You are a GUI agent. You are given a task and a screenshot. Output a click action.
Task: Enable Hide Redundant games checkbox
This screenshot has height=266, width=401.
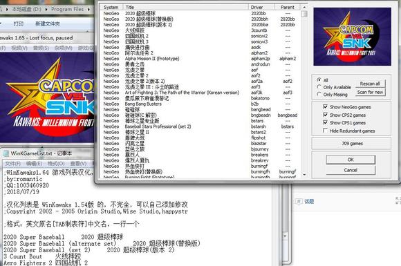pos(326,131)
